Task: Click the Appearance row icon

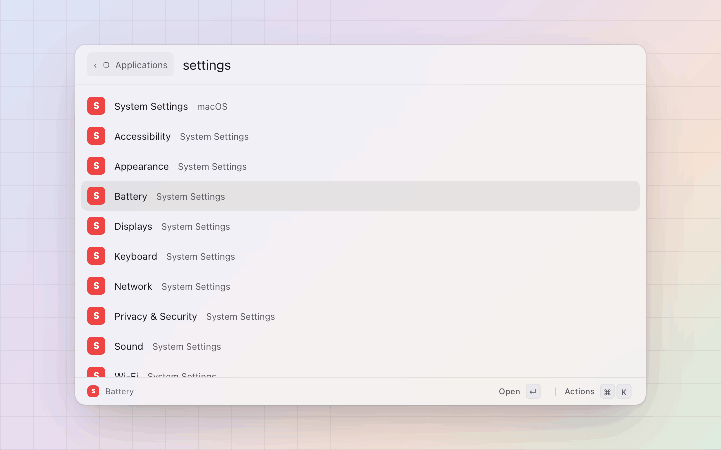Action: click(x=96, y=166)
